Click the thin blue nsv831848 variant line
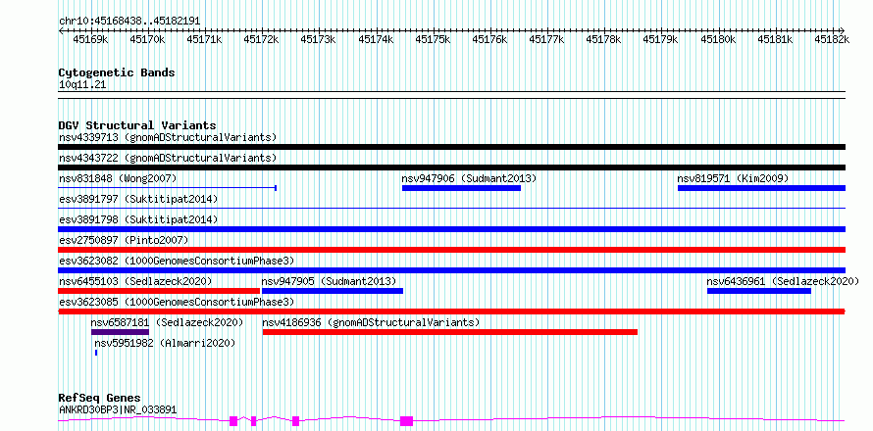 (x=167, y=188)
